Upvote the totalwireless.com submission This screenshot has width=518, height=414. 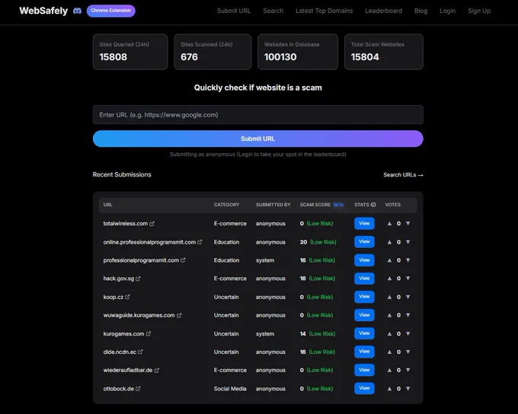tap(389, 224)
